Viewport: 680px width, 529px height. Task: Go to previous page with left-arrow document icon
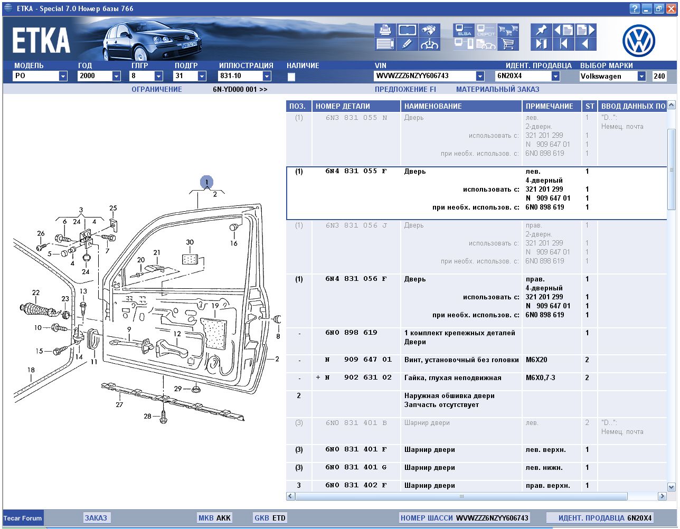click(563, 30)
